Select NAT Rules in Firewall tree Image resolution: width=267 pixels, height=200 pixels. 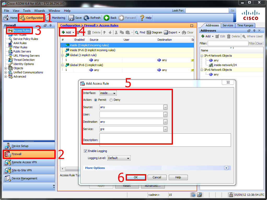pos(20,35)
